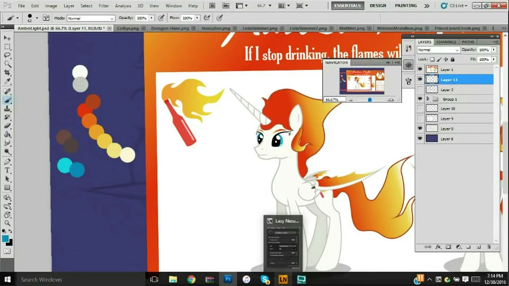Open brush Mode dropdown in options bar
Screen dimensions: 509x286
pos(91,18)
